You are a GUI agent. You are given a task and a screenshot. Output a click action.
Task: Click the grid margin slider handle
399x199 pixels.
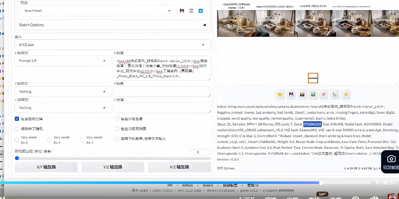coord(17,158)
